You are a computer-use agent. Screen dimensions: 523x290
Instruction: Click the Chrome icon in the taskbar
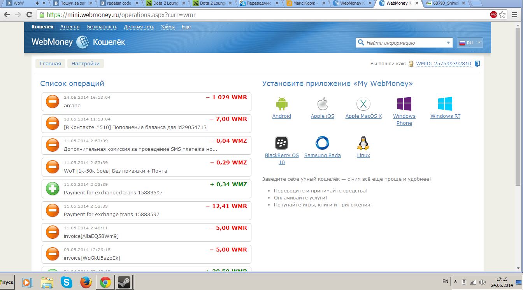coord(105,282)
